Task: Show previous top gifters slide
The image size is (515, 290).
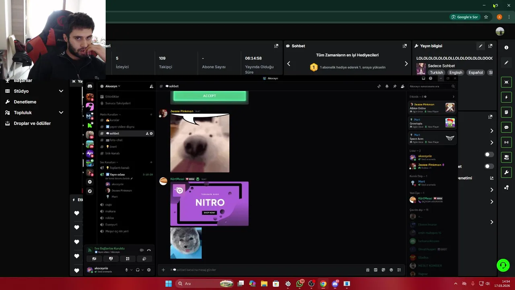Action: pos(288,64)
